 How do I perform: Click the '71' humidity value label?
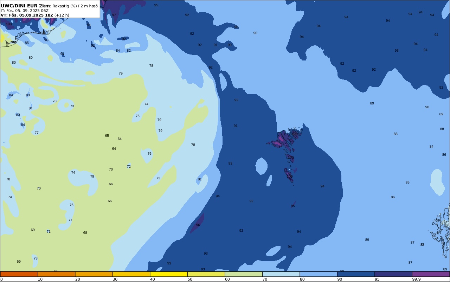coord(49,232)
